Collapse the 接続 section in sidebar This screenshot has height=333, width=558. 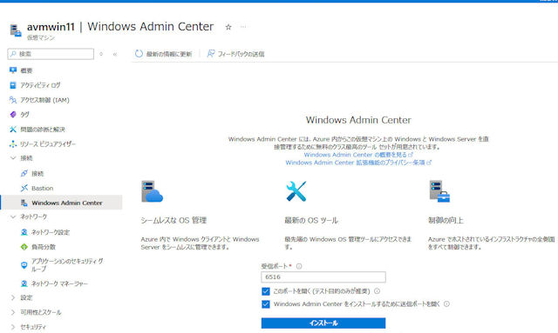tap(13, 158)
